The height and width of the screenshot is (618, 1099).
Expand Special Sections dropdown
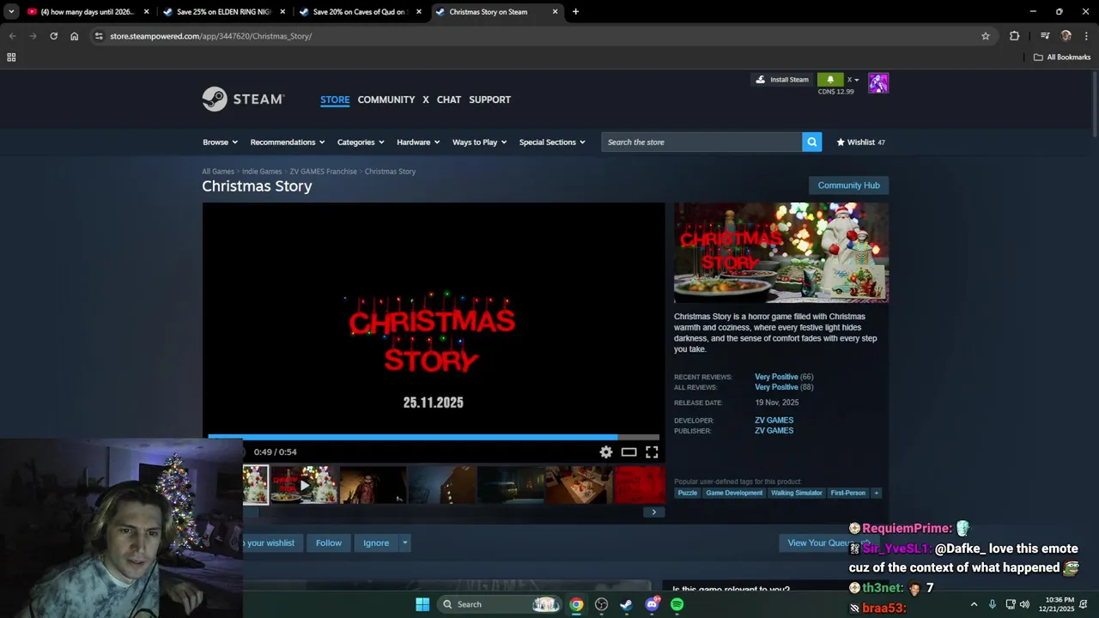pos(552,142)
